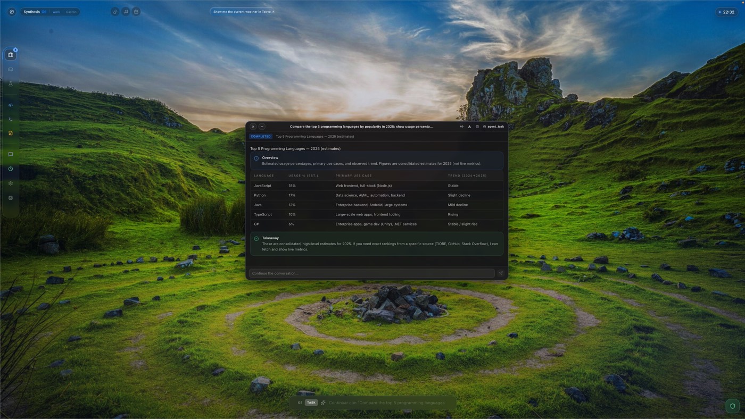Image resolution: width=745 pixels, height=419 pixels.
Task: Click the Continue the conversation input field
Action: coord(372,273)
